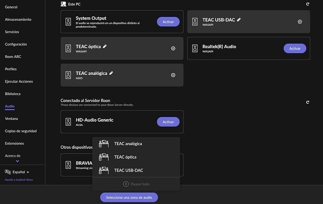Screen dimensions: 323x204
Task: Click zone icon beside TEAC USB-DAC in popup
Action: point(103,170)
